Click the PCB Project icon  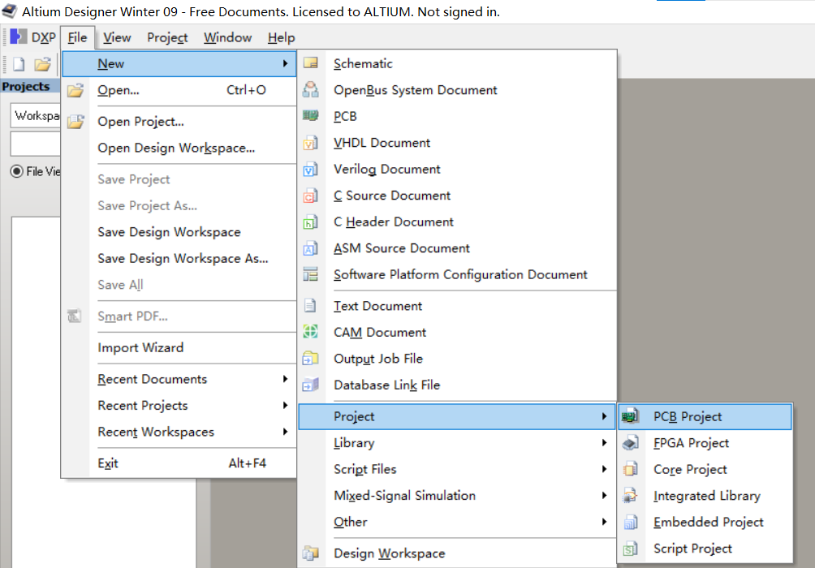[x=631, y=415]
